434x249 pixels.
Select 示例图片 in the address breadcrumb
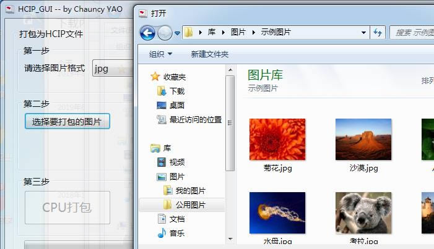[x=276, y=32]
